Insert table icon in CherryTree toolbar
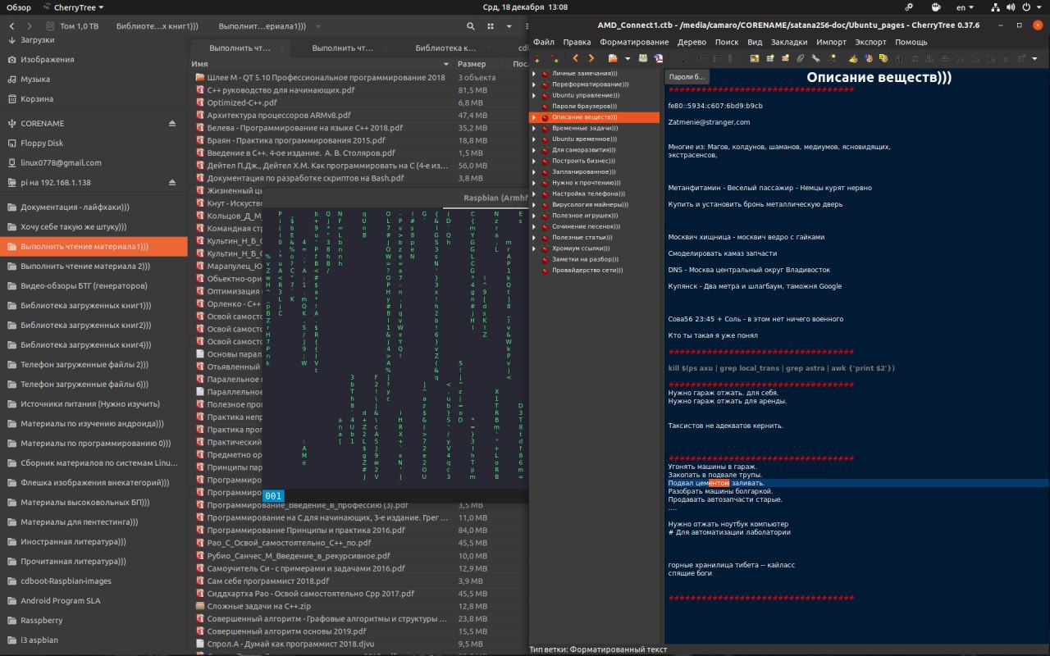1050x656 pixels. tap(769, 58)
